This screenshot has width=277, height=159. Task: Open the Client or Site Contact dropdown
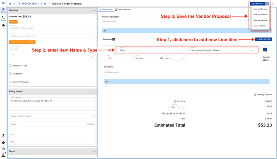coord(52,116)
